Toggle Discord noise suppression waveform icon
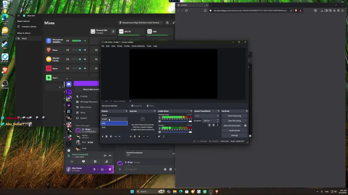This screenshot has height=195, width=348. 105,156
